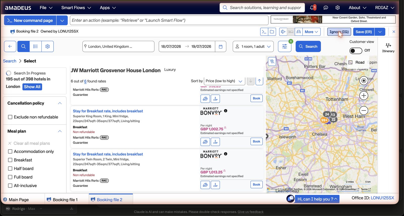The width and height of the screenshot is (404, 216).
Task: Show info for Marriott Bonvoy King Room rate
Action: tap(226, 111)
